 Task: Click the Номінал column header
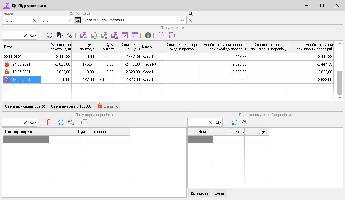(200, 132)
